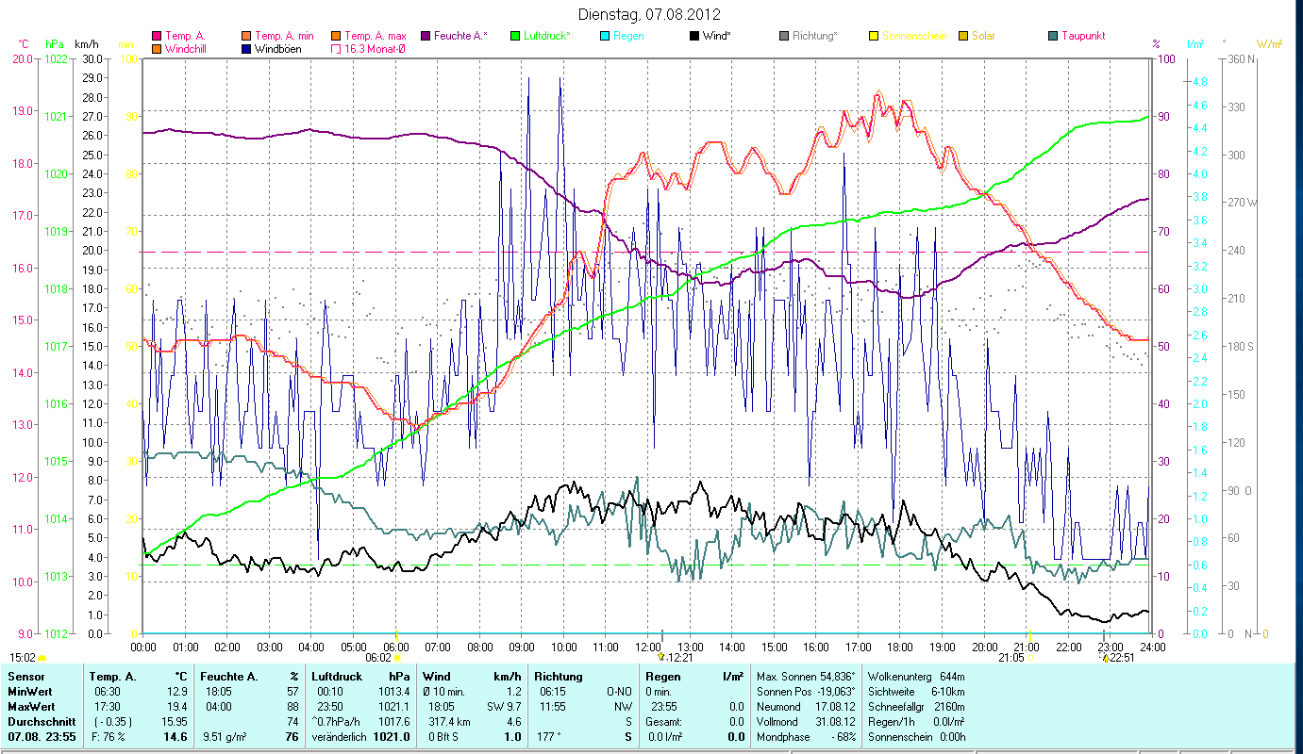The image size is (1303, 754).
Task: Click the black Wind* legend square
Action: [x=694, y=37]
